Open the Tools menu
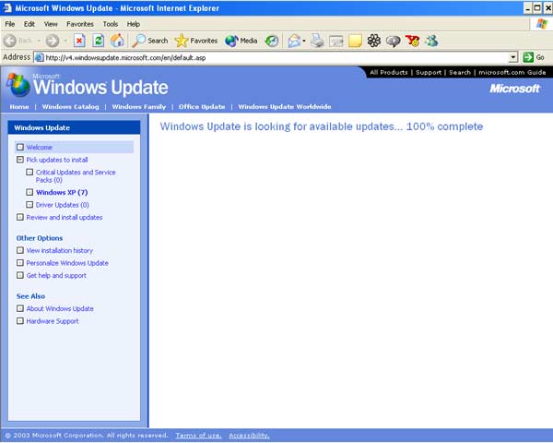This screenshot has height=443, width=553. click(x=111, y=24)
